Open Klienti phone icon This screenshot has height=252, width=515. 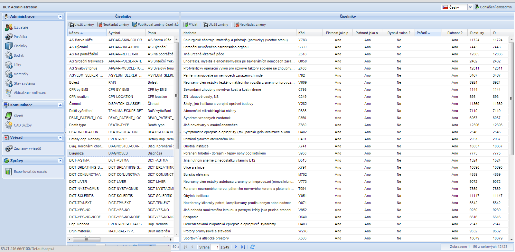(9, 116)
